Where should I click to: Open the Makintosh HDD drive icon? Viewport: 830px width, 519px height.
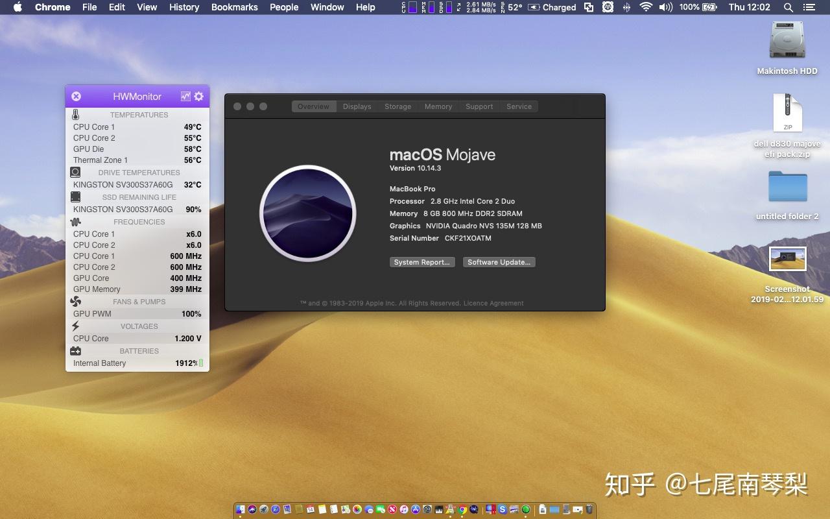[787, 40]
